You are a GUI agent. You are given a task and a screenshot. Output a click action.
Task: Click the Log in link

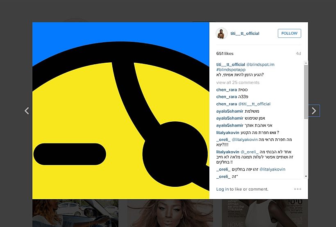222,189
